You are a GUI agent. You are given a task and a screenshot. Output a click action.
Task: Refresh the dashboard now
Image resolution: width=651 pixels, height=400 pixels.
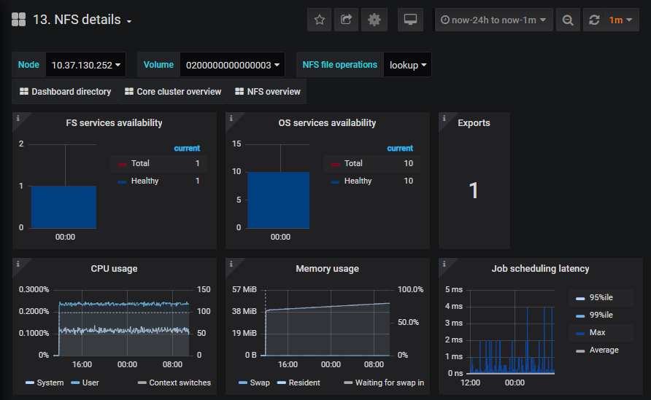tap(594, 20)
